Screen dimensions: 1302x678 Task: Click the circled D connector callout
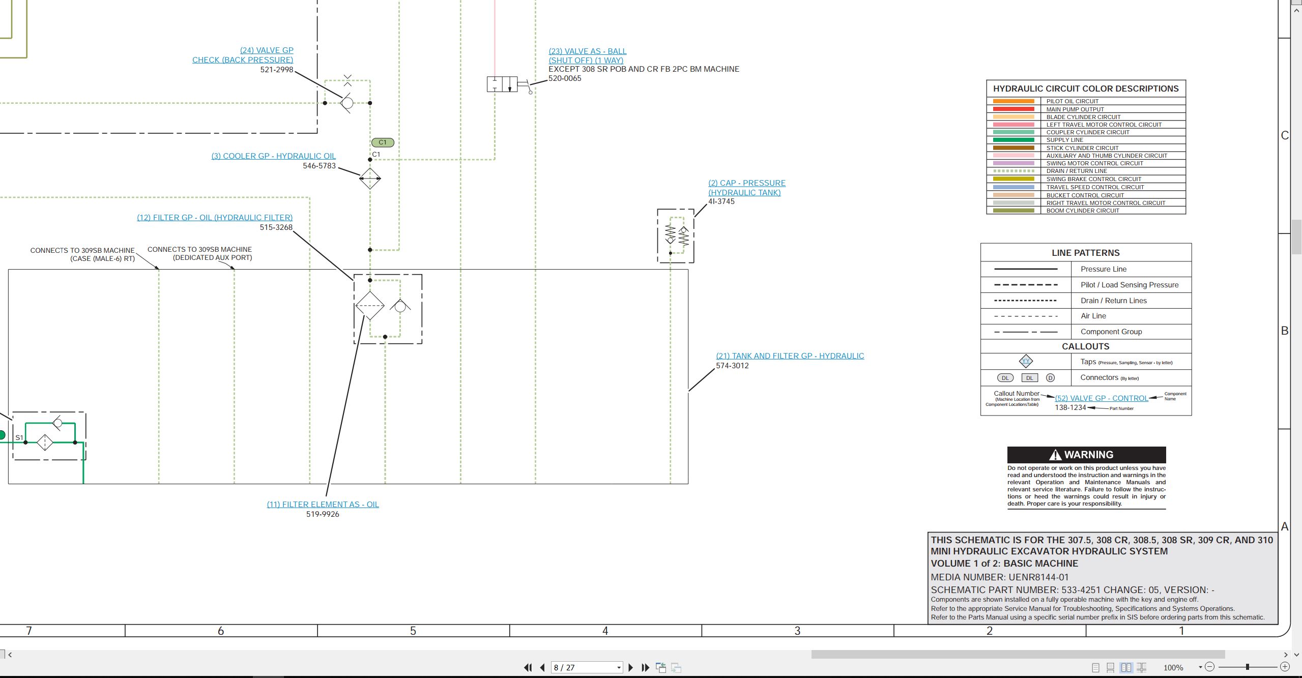pyautogui.click(x=1050, y=378)
